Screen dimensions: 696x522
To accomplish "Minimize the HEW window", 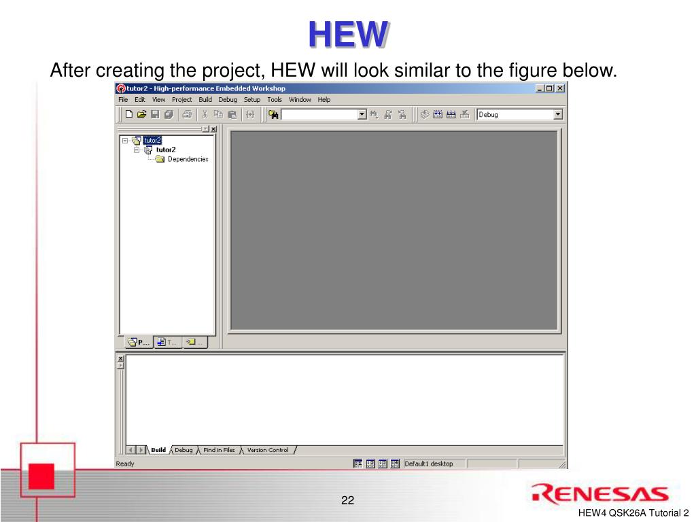I will click(x=540, y=88).
